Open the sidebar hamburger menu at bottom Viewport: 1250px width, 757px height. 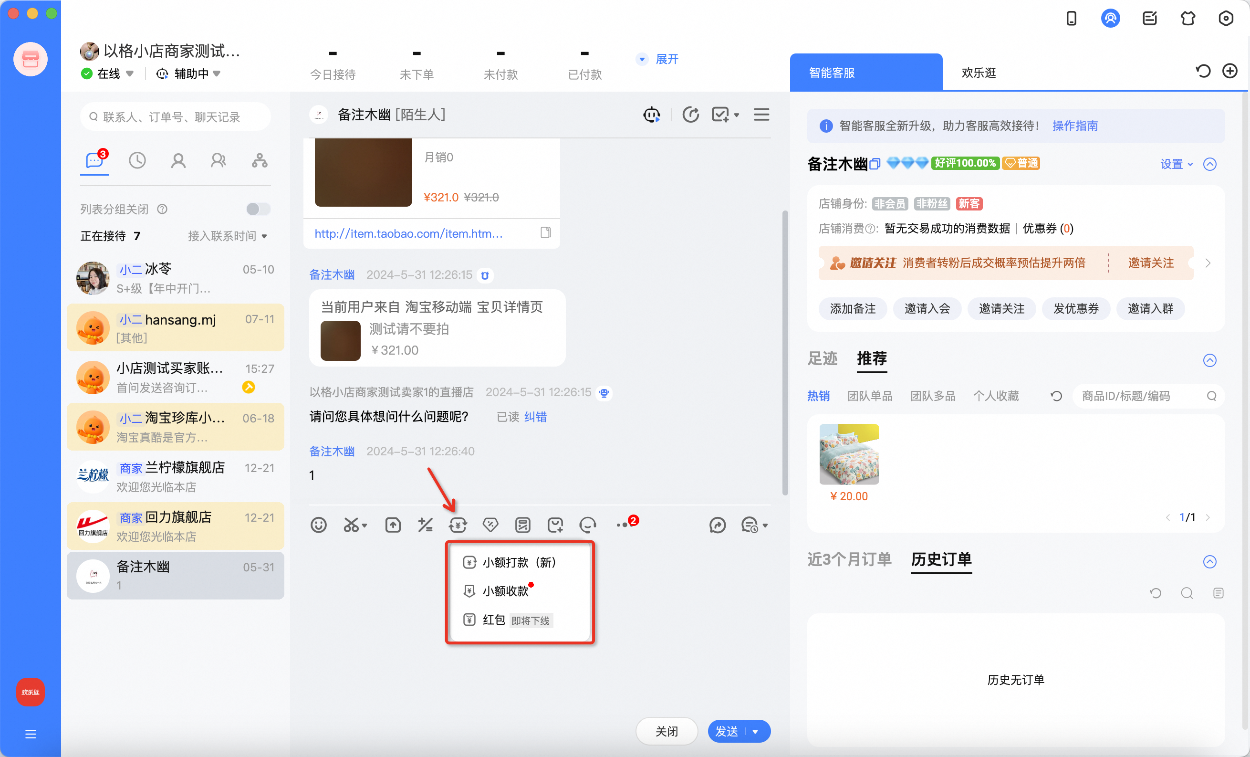point(31,734)
